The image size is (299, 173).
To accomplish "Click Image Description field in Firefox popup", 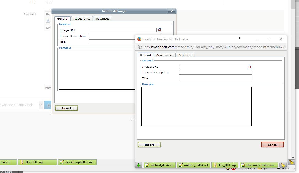I will (215, 72).
